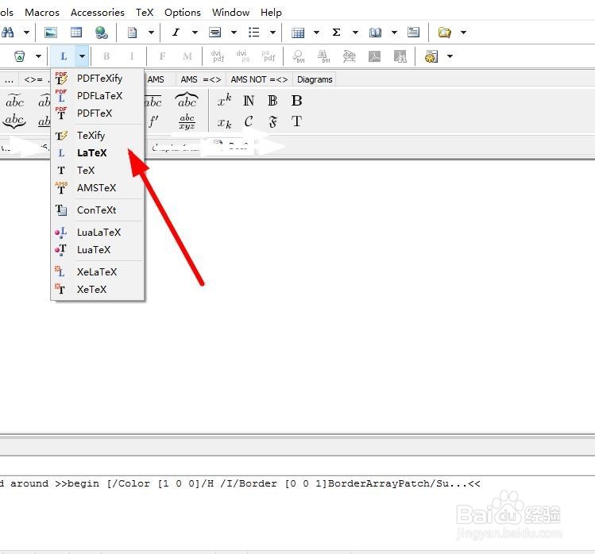Select ConTeXt in the compiler menu
This screenshot has width=595, height=554.
[x=98, y=210]
